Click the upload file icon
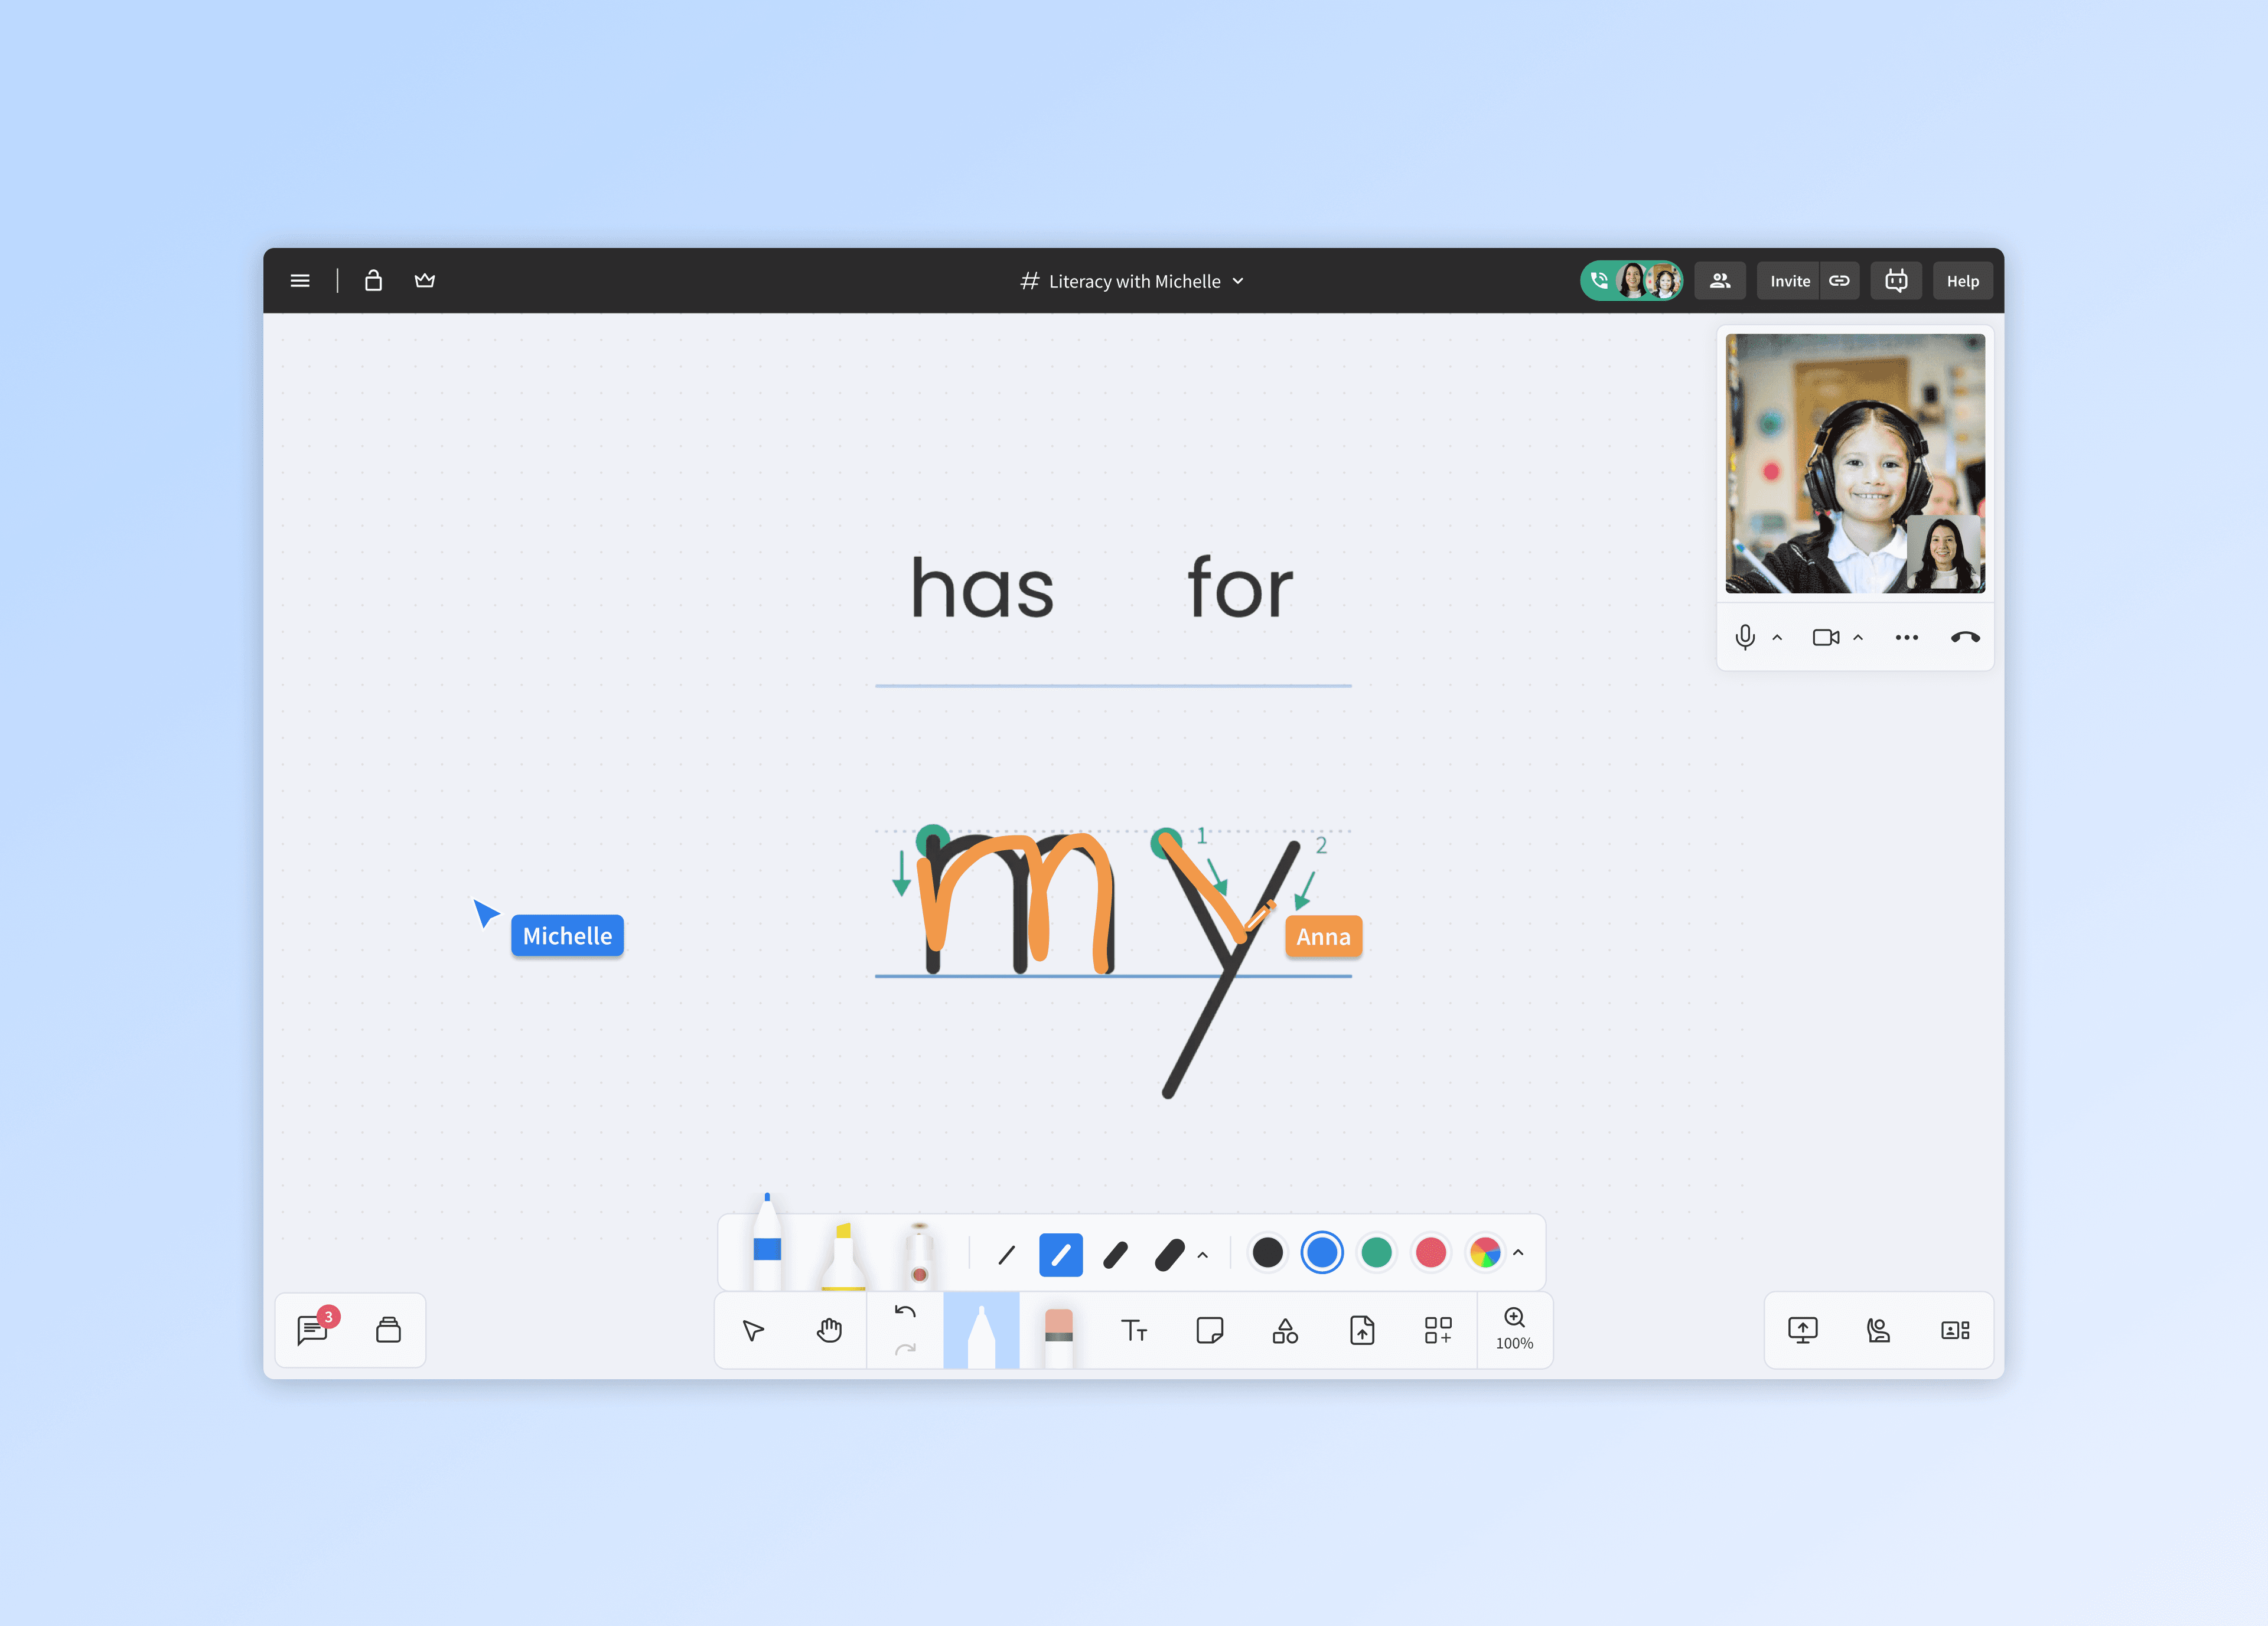2268x1626 pixels. tap(1362, 1330)
